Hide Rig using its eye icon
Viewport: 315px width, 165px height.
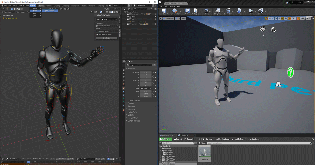156,19
